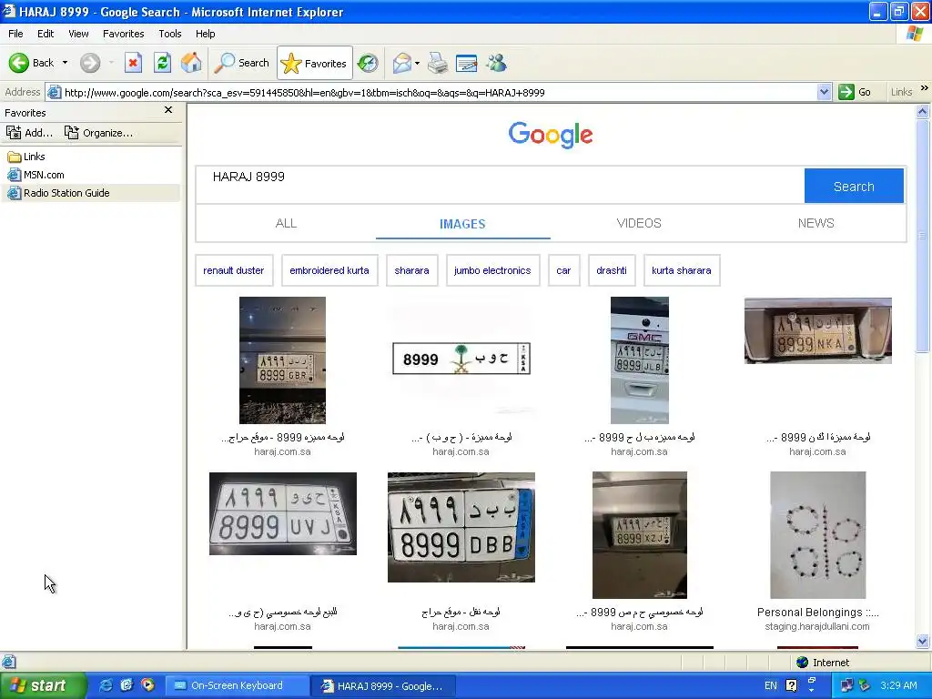Viewport: 932px width, 699px height.
Task: Expand the address bar dropdown
Action: 824,92
